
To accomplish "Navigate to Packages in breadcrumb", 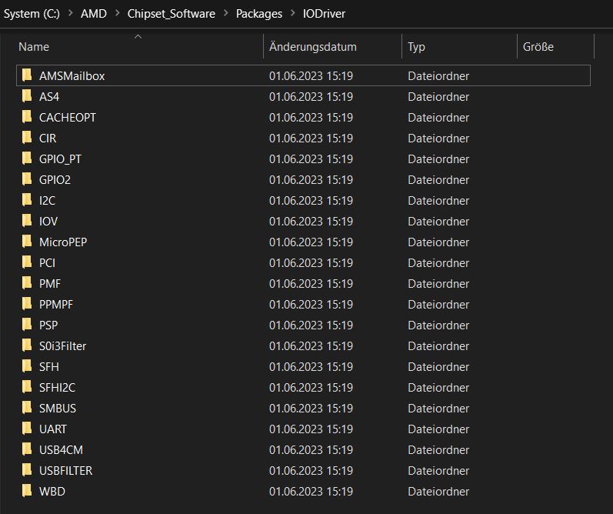I will [x=258, y=14].
